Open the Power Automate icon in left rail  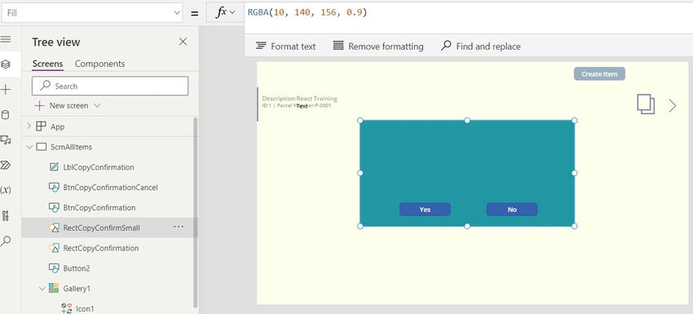click(x=6, y=166)
